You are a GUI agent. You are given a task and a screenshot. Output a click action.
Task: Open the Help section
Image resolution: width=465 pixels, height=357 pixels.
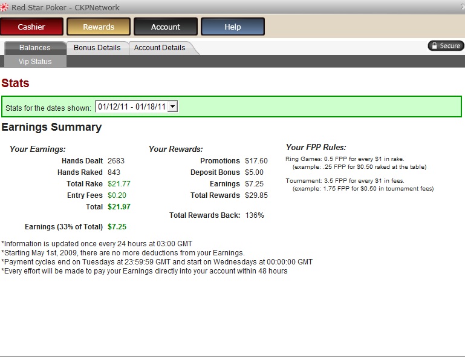pos(232,27)
